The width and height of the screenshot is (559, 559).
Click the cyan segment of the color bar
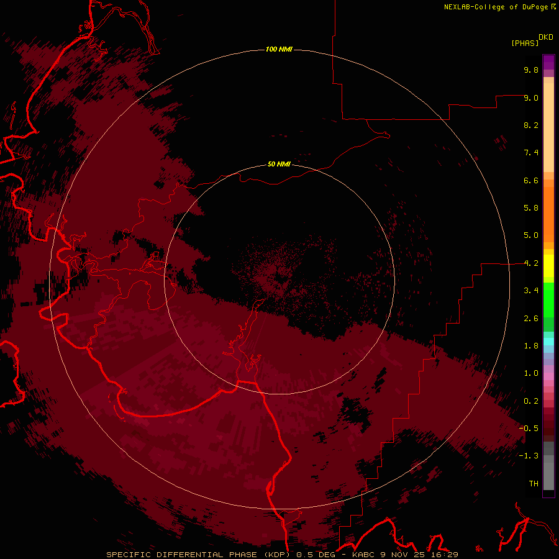tap(548, 342)
